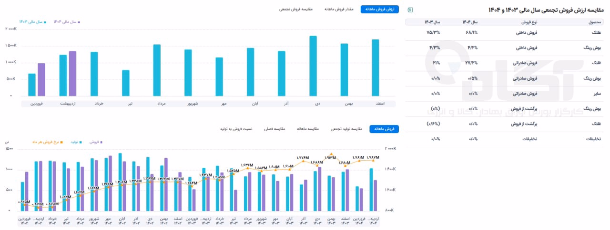Screen dimensions: 610x230
Task: Click the blue اسفند bar in top chart
Action: [x=376, y=68]
